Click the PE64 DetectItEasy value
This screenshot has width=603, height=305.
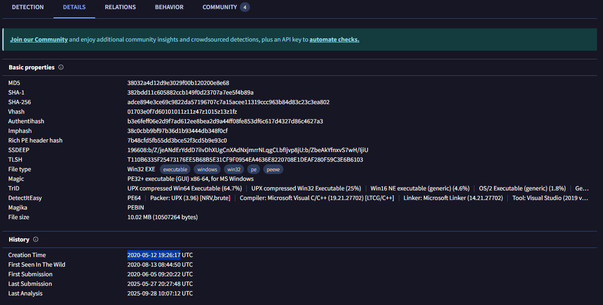coord(134,198)
